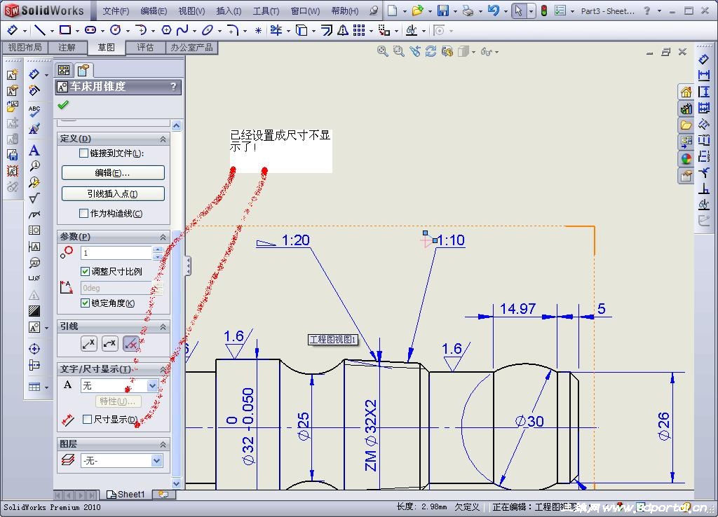
Task: Click the Zoom to Area icon
Action: coord(399,52)
